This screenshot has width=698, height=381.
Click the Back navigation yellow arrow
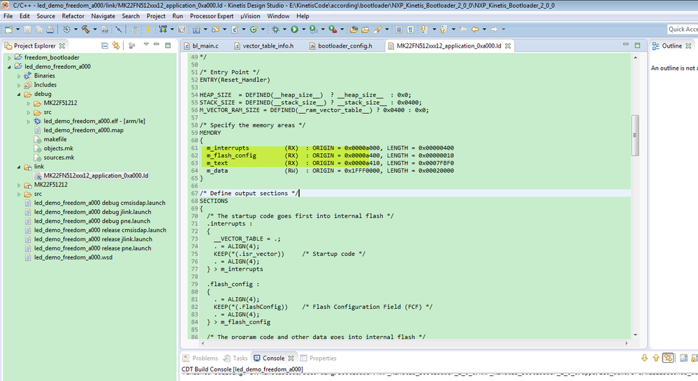[x=475, y=29]
